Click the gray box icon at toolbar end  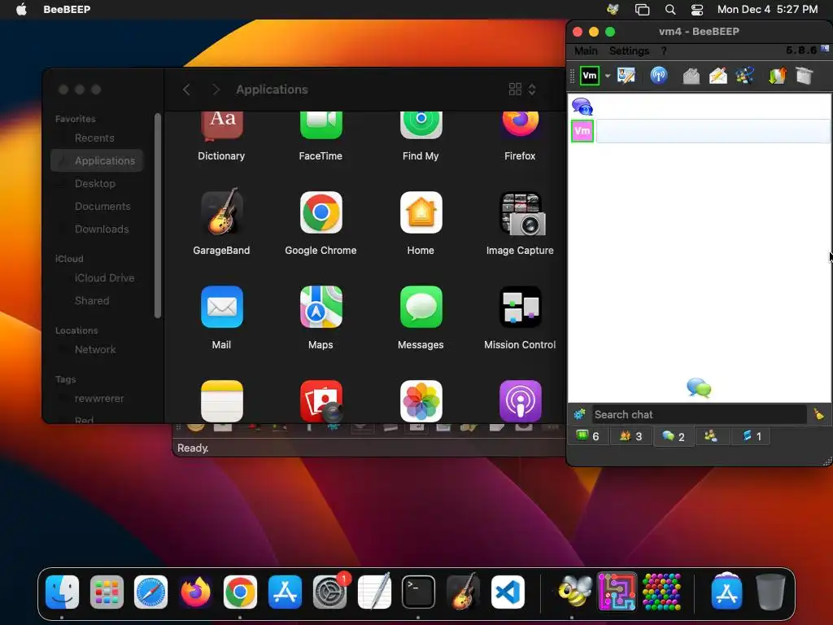click(x=805, y=76)
